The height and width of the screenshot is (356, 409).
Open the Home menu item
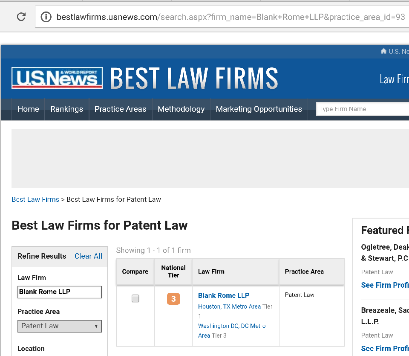pos(28,109)
